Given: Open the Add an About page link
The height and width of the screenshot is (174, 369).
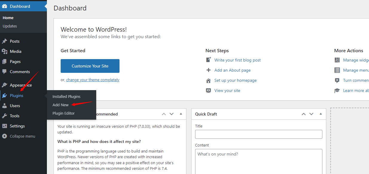Looking at the screenshot, I should (232, 70).
